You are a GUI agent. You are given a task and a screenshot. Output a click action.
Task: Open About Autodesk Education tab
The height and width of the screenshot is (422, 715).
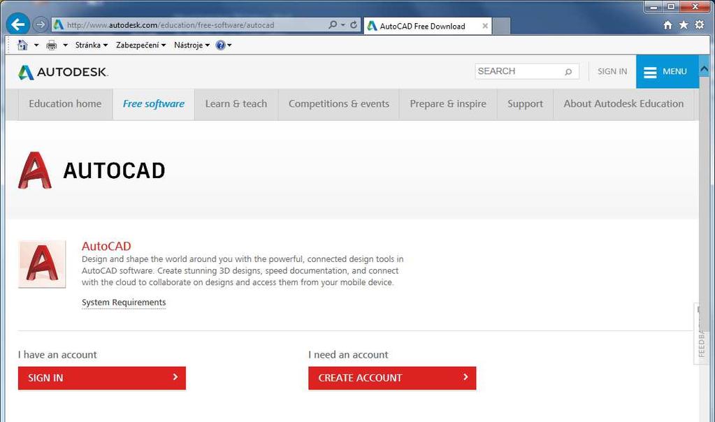(x=623, y=104)
